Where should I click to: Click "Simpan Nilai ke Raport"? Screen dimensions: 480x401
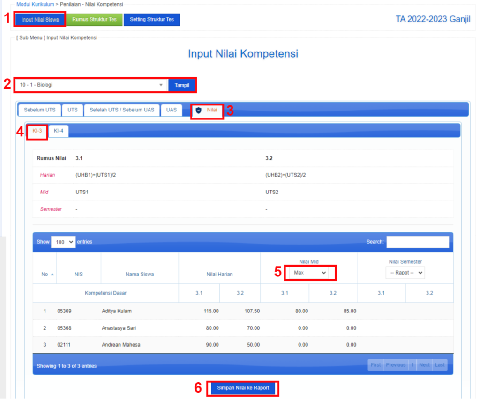(x=242, y=388)
